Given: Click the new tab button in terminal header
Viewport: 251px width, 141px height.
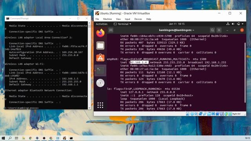Looking at the screenshot, I should pos(111,30).
